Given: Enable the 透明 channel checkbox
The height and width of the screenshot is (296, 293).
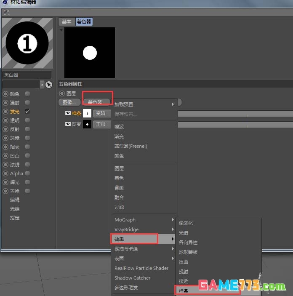Looking at the screenshot, I should [x=27, y=120].
